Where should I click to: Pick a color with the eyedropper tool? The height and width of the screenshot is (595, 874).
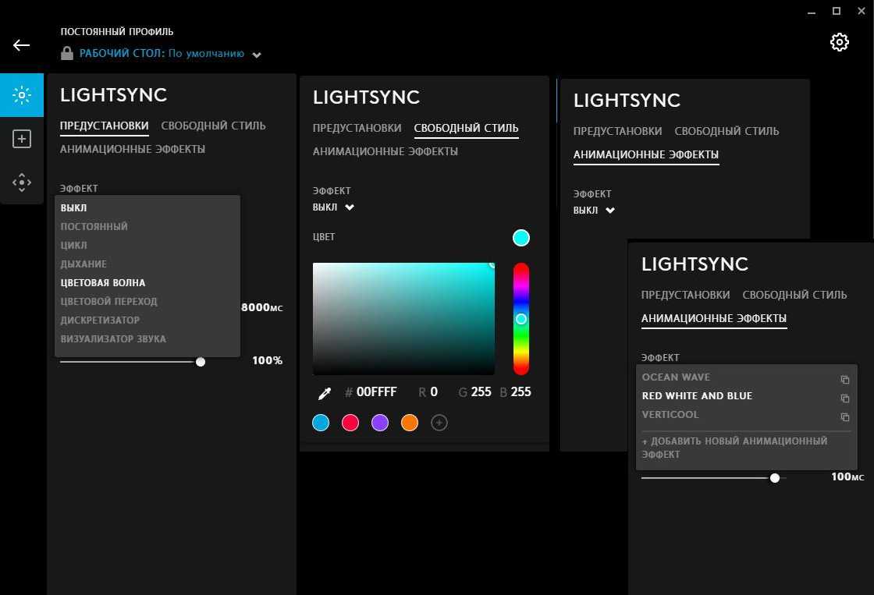[x=325, y=393]
